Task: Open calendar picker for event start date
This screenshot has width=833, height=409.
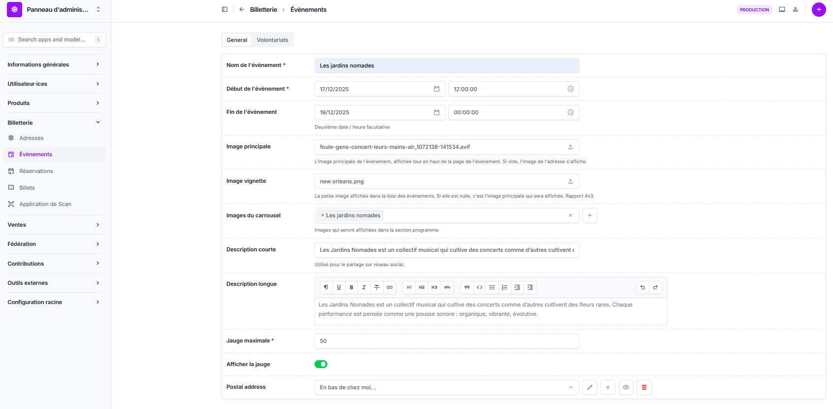Action: pos(436,89)
